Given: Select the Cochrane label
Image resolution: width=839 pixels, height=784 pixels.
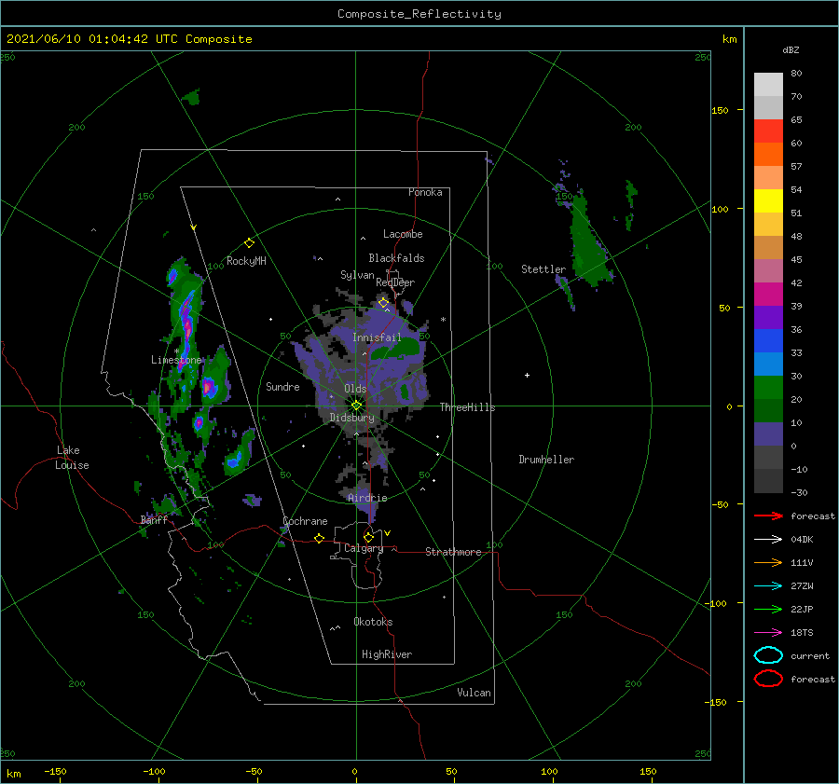Looking at the screenshot, I should [x=305, y=521].
